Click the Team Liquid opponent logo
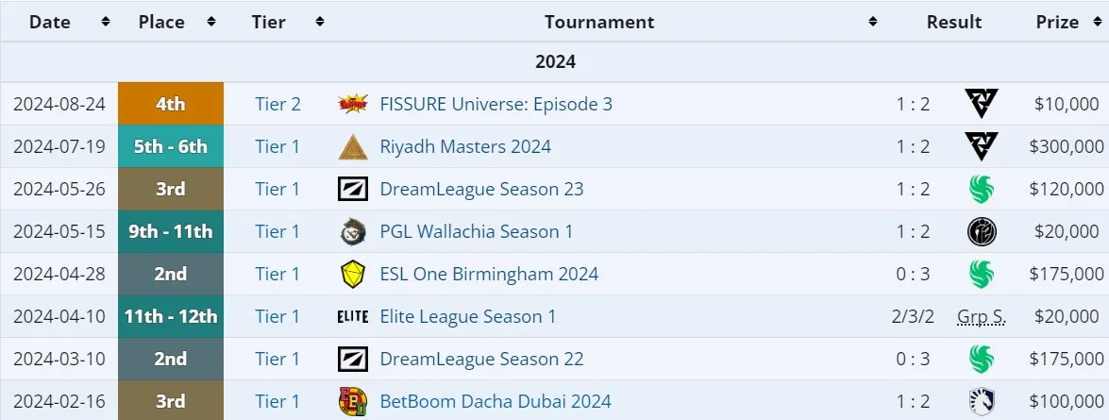The height and width of the screenshot is (420, 1109). (x=981, y=402)
